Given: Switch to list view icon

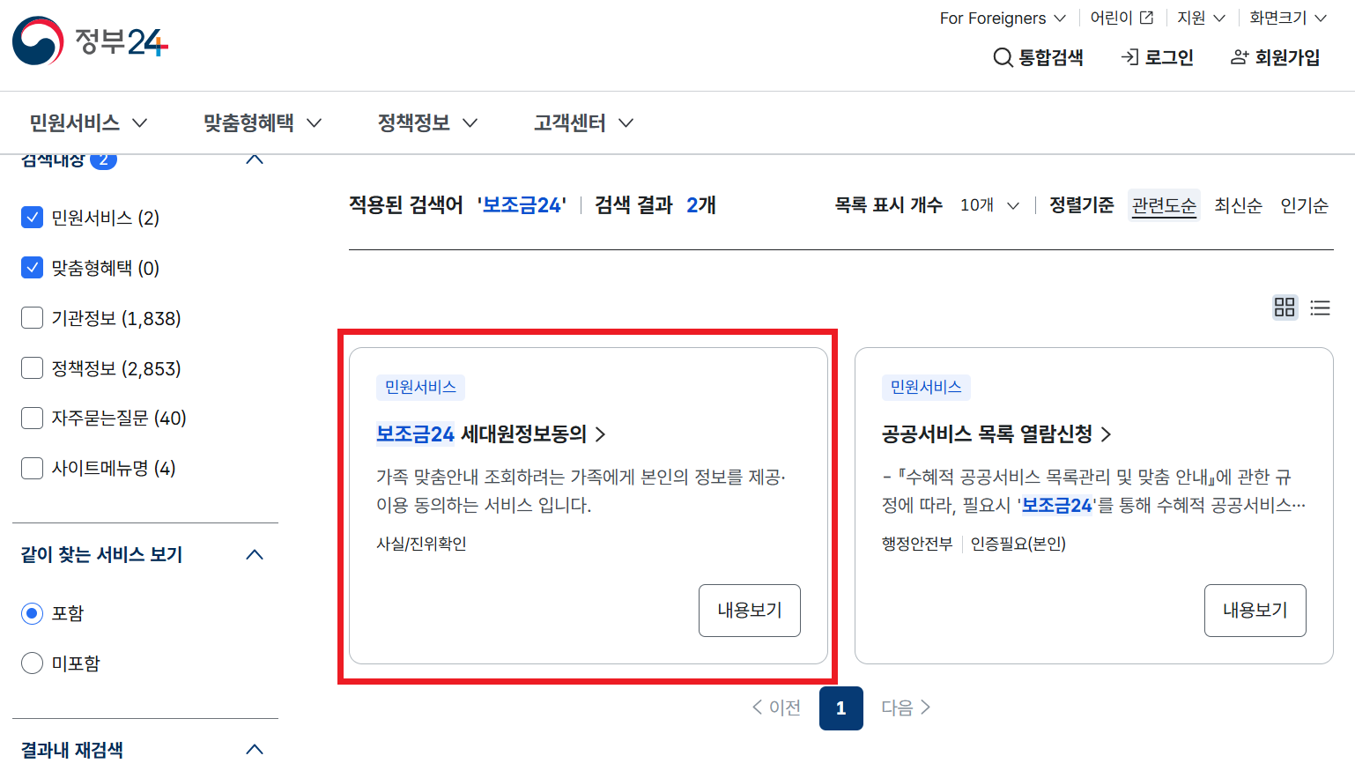Looking at the screenshot, I should (1320, 307).
